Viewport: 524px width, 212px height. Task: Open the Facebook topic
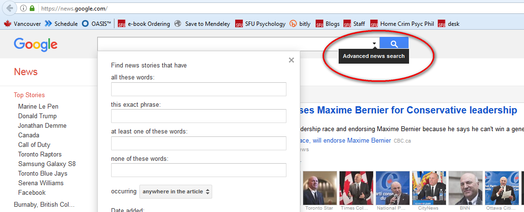pyautogui.click(x=32, y=193)
